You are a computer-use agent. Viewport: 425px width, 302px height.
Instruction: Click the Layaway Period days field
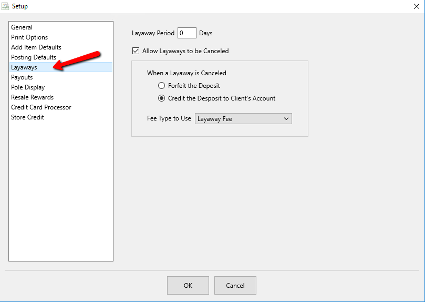coord(186,33)
